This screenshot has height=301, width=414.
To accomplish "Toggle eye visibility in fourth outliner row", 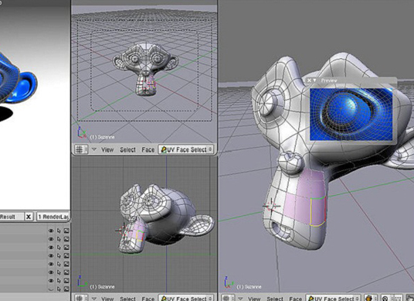I will [51, 256].
